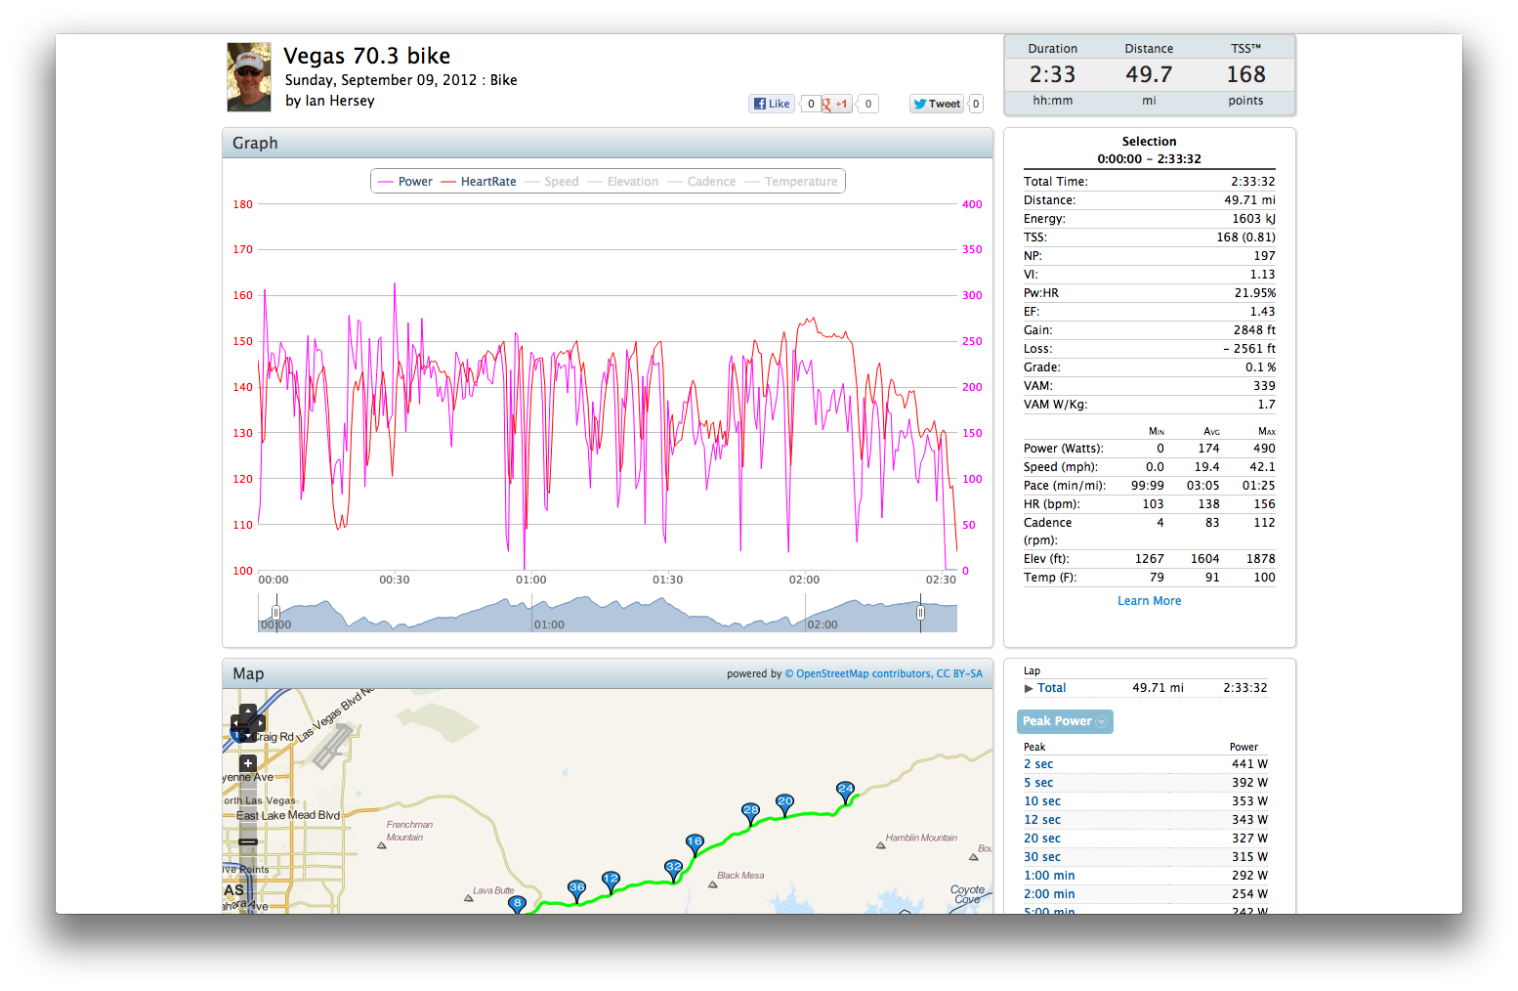Click the Google +1 button

[836, 104]
